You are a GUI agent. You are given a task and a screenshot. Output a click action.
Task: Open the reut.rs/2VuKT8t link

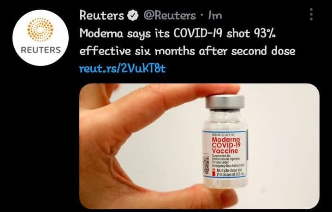tap(122, 68)
